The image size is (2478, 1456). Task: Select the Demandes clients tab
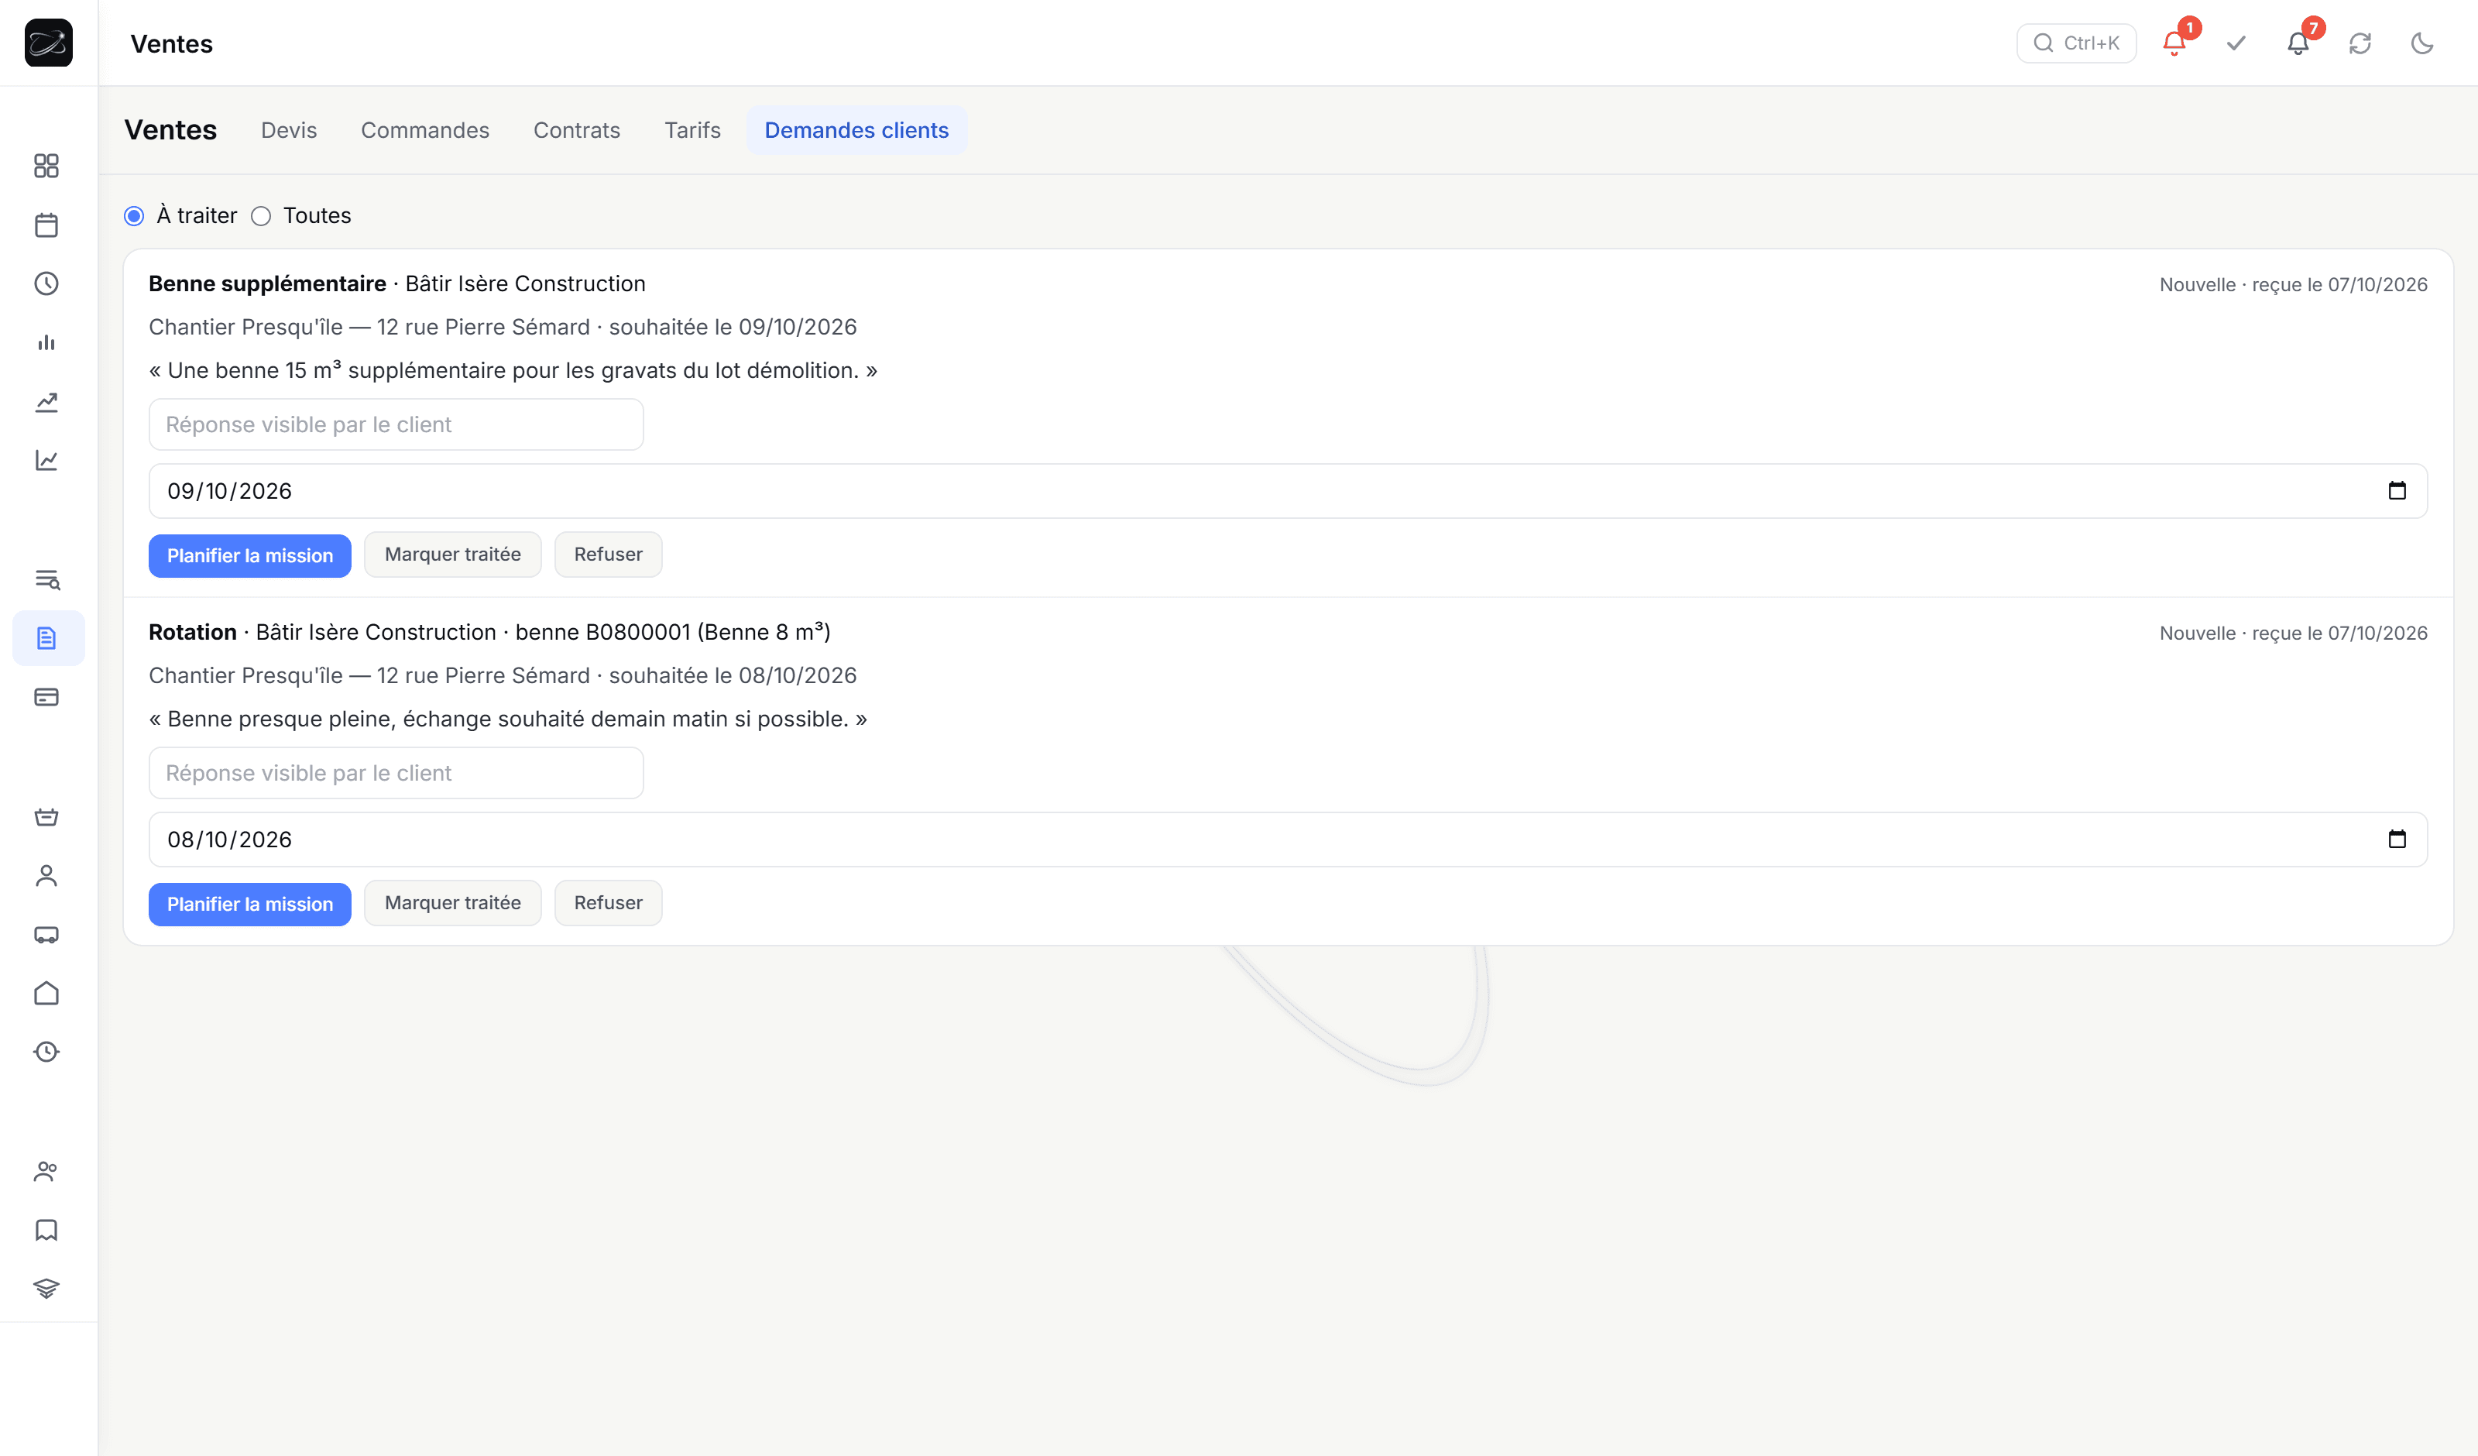coord(856,130)
